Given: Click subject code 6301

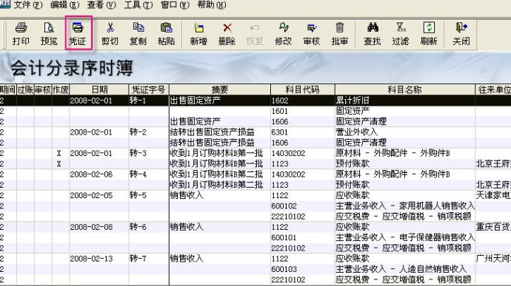Looking at the screenshot, I should click(x=280, y=132).
